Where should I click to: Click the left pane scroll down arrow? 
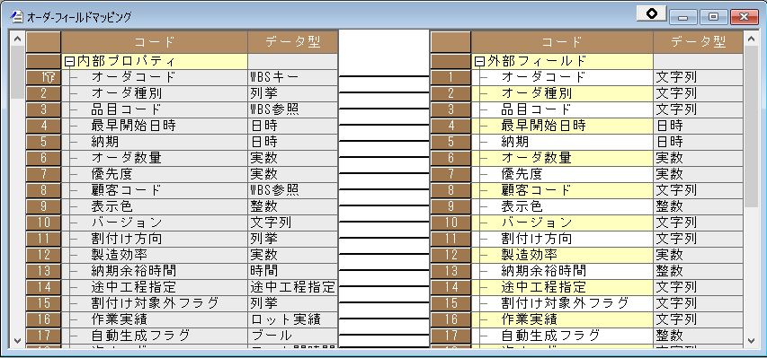coord(18,340)
